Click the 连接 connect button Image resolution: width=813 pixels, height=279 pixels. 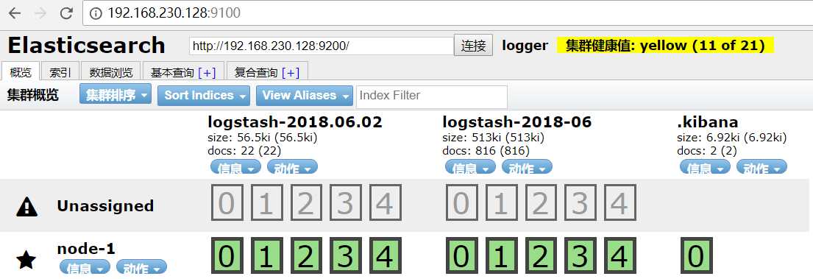[x=473, y=46]
